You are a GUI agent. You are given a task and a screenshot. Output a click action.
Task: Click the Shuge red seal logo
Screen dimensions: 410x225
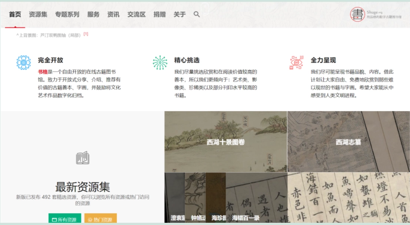pos(357,14)
